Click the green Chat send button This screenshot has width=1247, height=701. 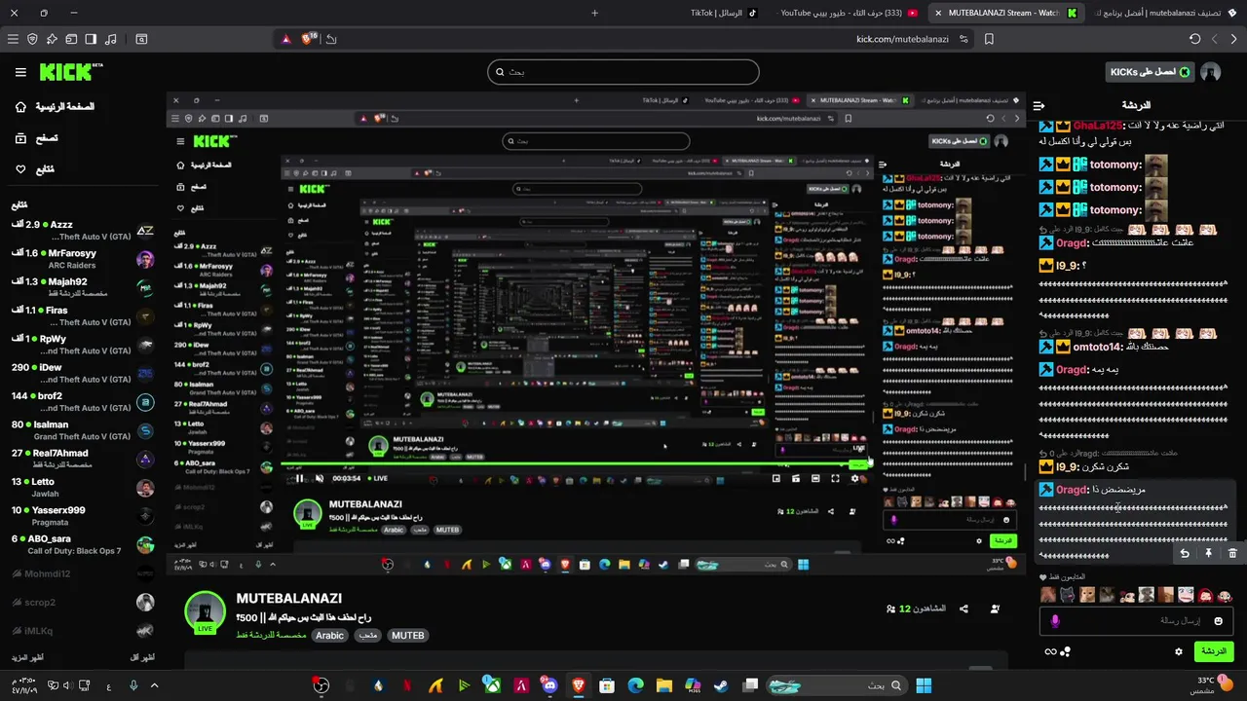pyautogui.click(x=1214, y=650)
